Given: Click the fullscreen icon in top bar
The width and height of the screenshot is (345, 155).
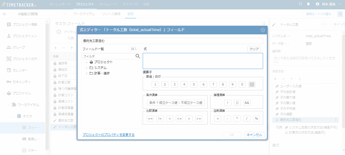Looking at the screenshot, I should coord(300,4).
